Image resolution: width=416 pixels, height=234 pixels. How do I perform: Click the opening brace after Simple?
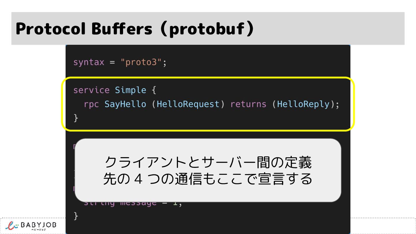[154, 90]
